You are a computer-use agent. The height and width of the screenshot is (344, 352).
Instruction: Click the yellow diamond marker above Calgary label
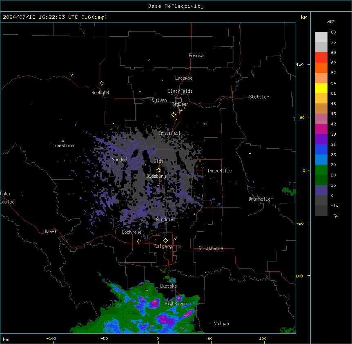pos(165,241)
